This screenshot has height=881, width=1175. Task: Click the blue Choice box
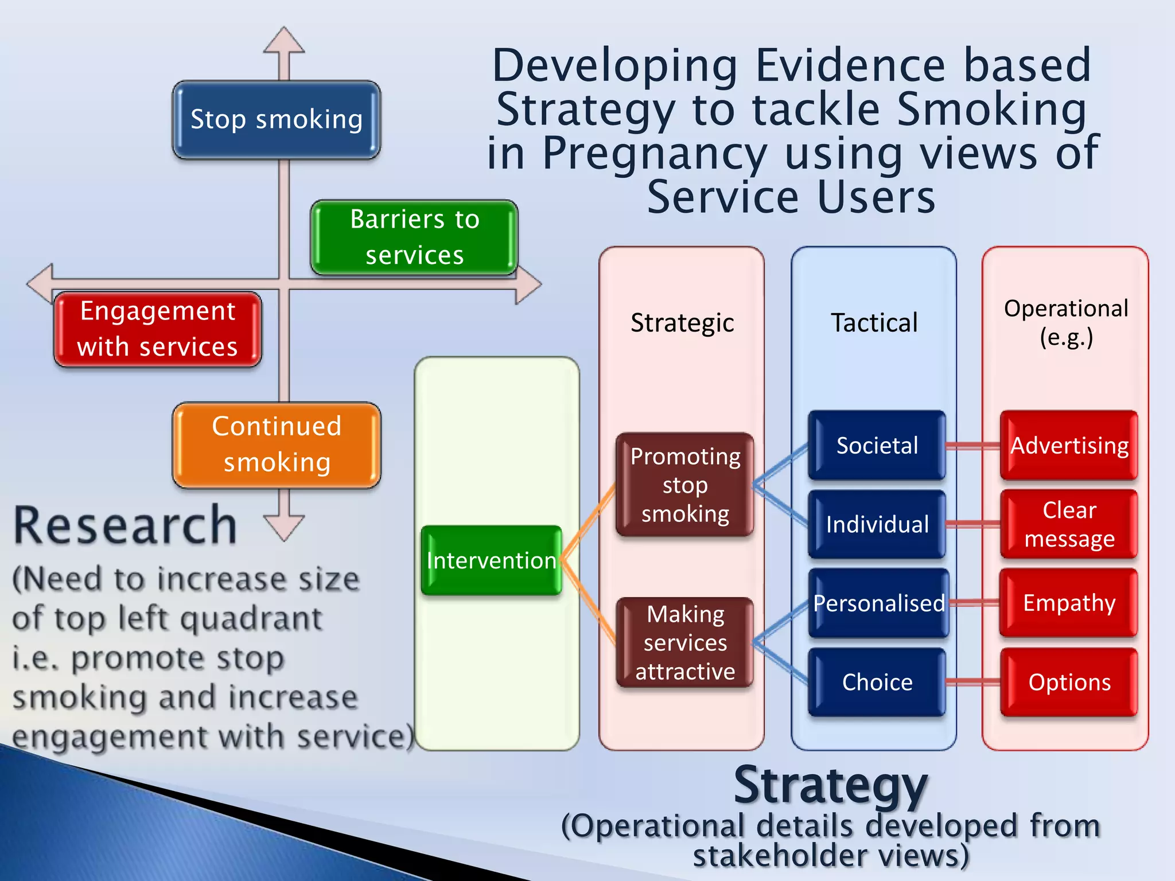[x=877, y=682]
